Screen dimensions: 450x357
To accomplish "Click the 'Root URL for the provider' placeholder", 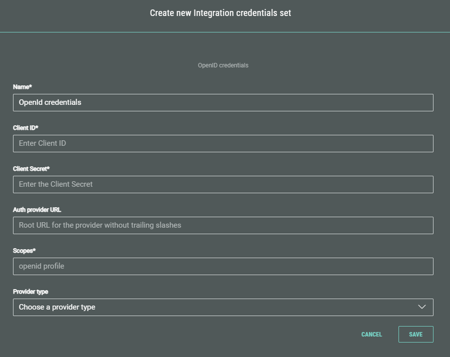I will click(100, 225).
